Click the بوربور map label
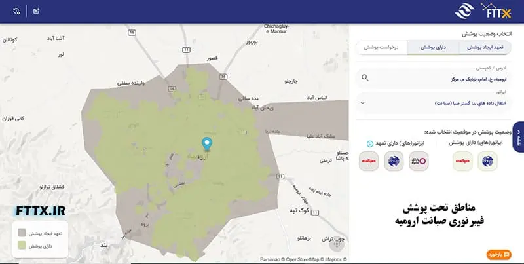This screenshot has width=524, height=264. point(253,42)
